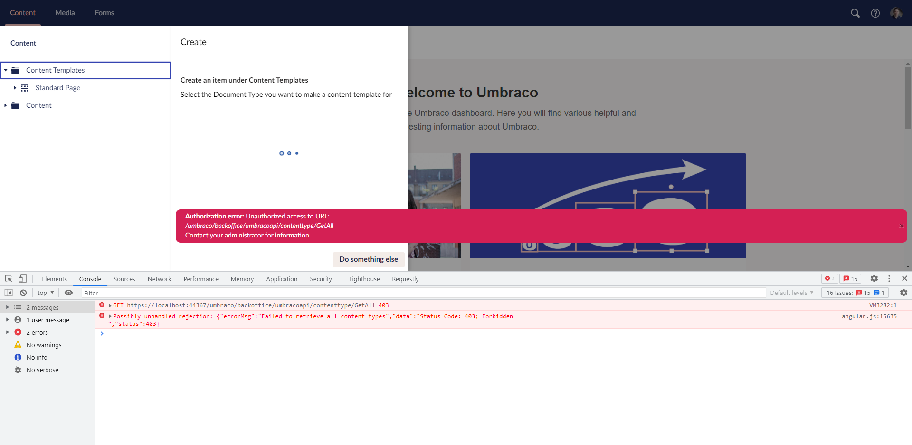Click the Content folder icon in tree
The width and height of the screenshot is (912, 445).
15,105
